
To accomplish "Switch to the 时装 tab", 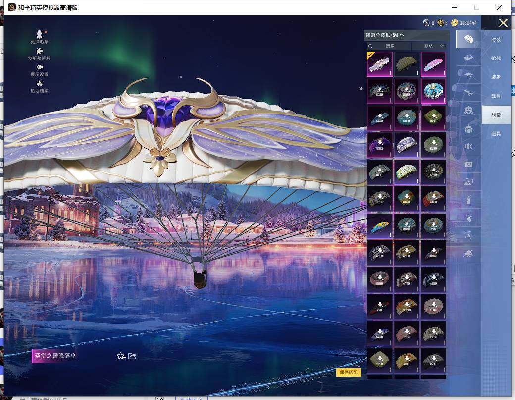I will [x=496, y=40].
